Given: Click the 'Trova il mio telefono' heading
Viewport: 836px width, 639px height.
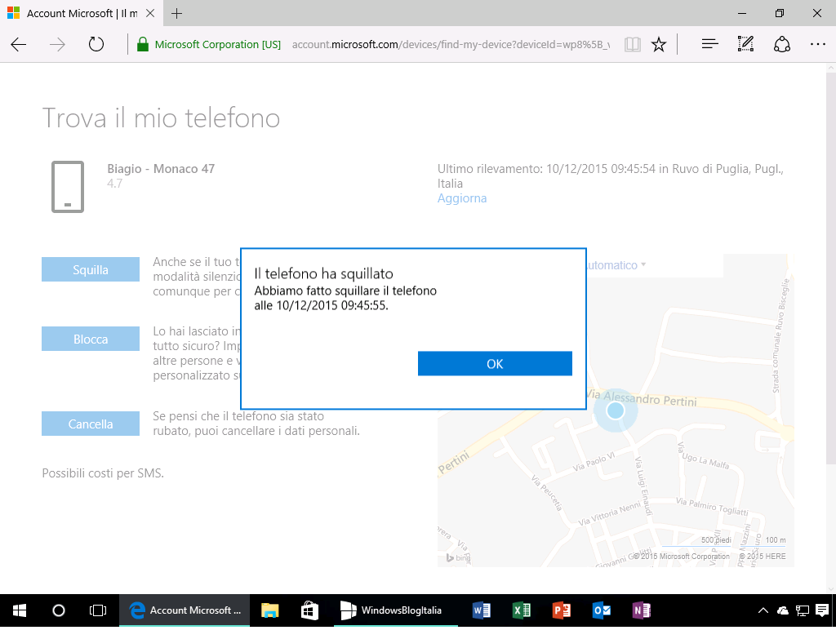Looking at the screenshot, I should point(161,118).
